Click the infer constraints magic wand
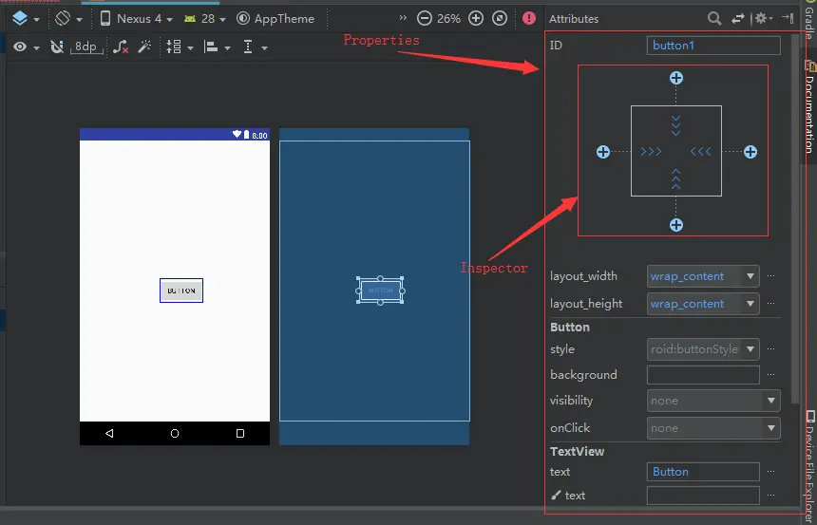817x525 pixels. [144, 47]
